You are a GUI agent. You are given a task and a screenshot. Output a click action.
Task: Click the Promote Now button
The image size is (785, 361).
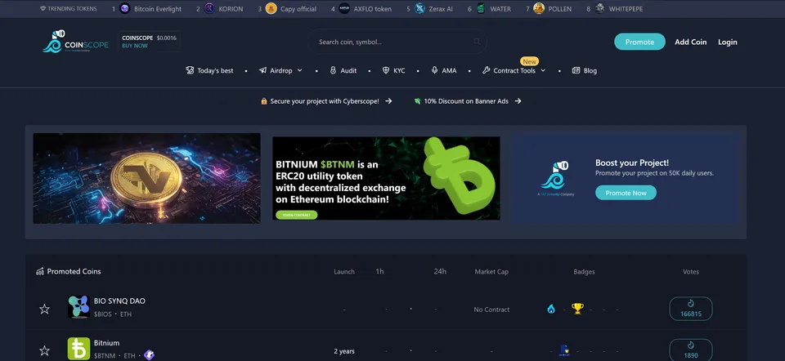pyautogui.click(x=626, y=193)
